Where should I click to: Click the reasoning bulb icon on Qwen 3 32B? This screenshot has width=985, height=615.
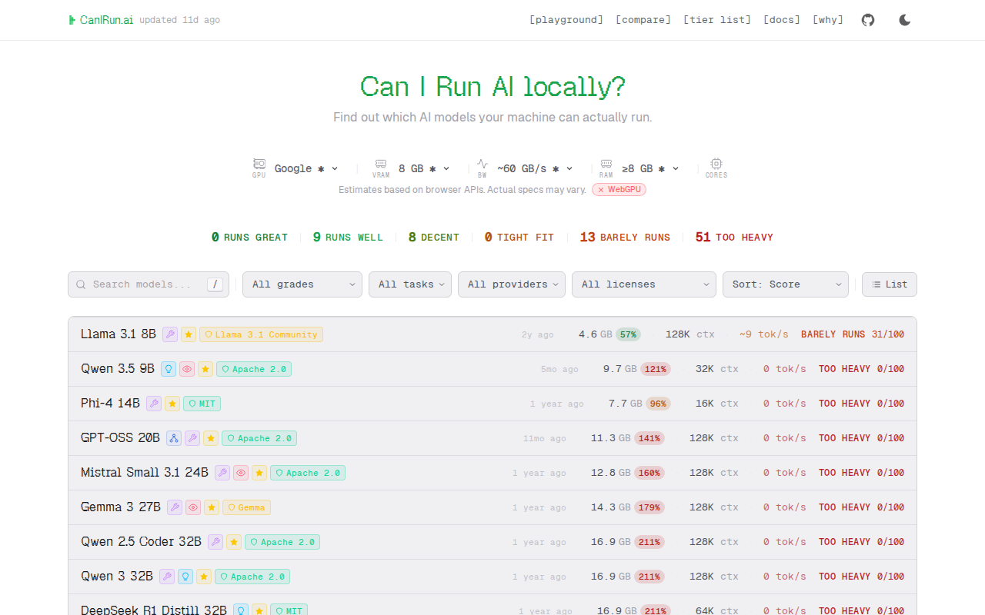point(185,577)
